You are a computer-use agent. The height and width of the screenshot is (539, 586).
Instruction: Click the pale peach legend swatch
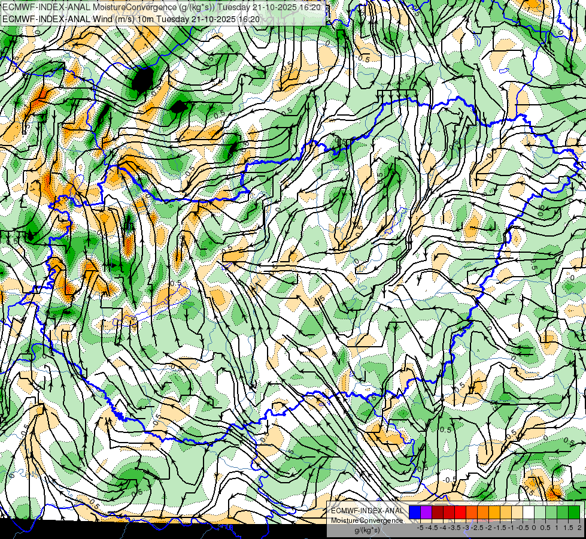517,512
